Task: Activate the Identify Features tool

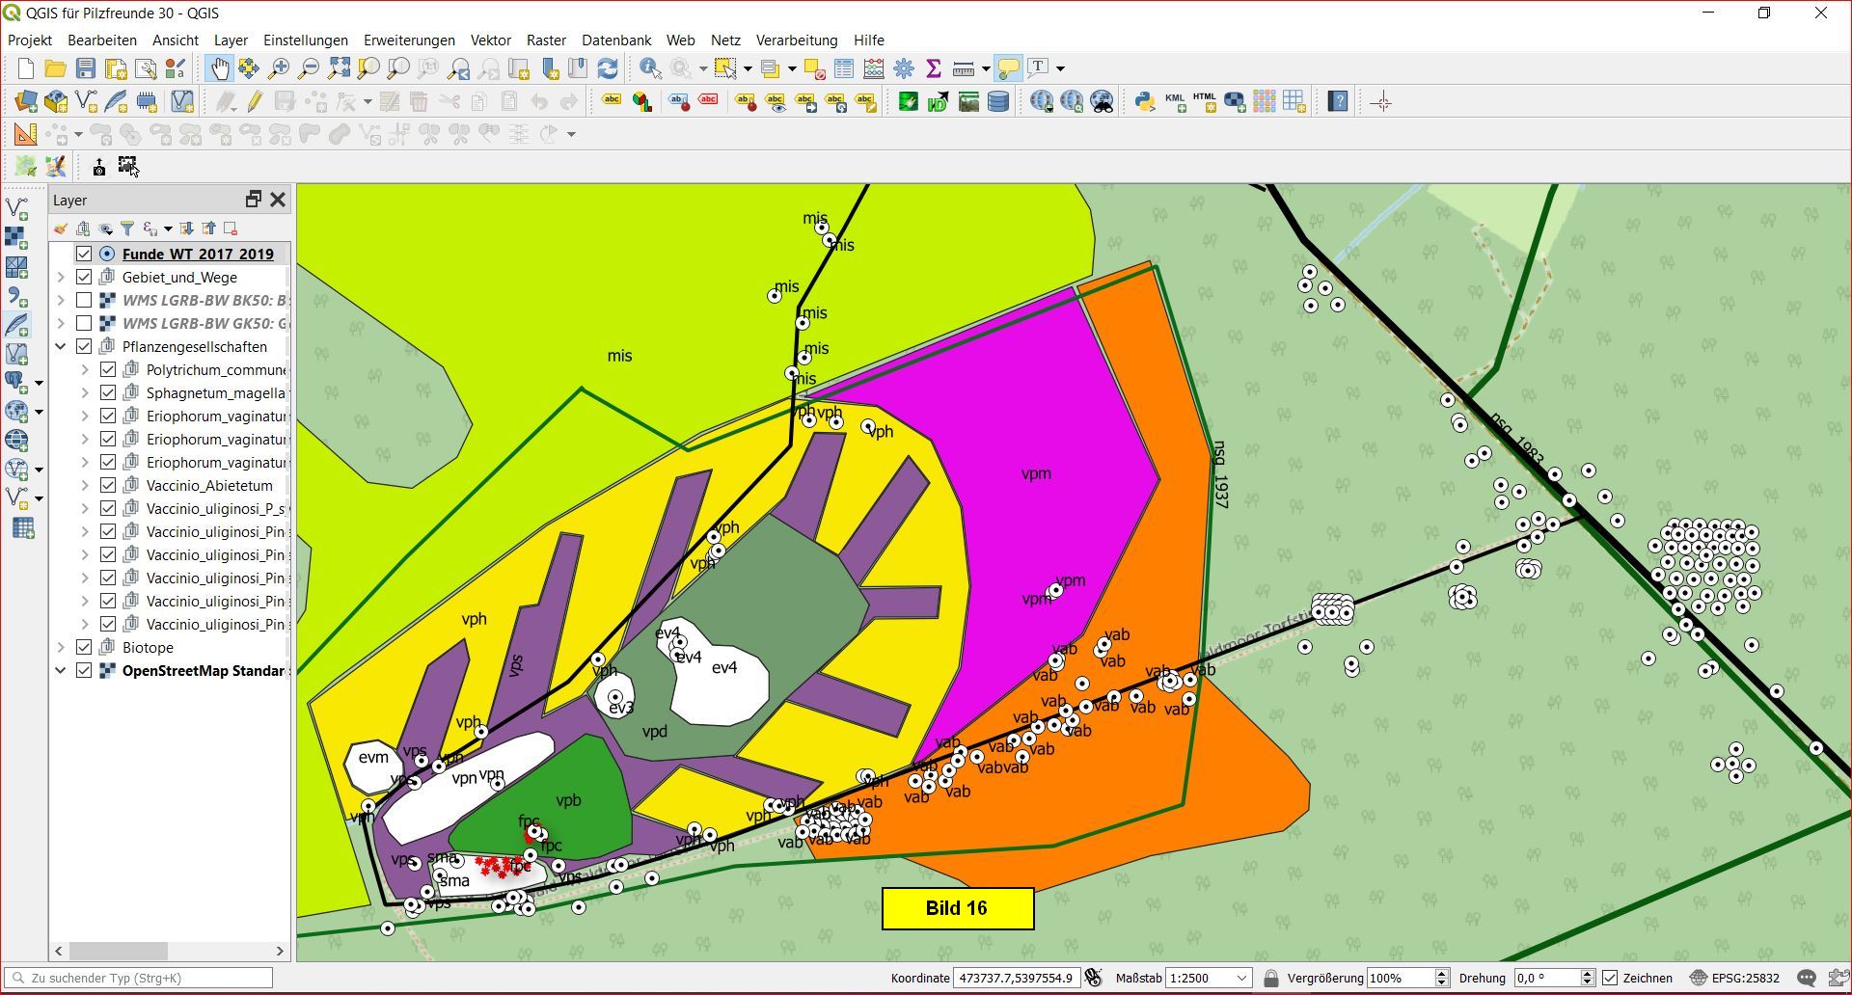Action: (x=650, y=68)
